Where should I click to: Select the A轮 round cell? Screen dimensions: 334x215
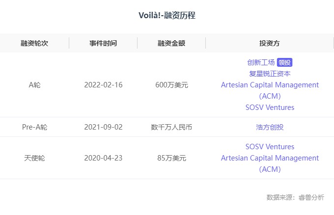point(34,85)
